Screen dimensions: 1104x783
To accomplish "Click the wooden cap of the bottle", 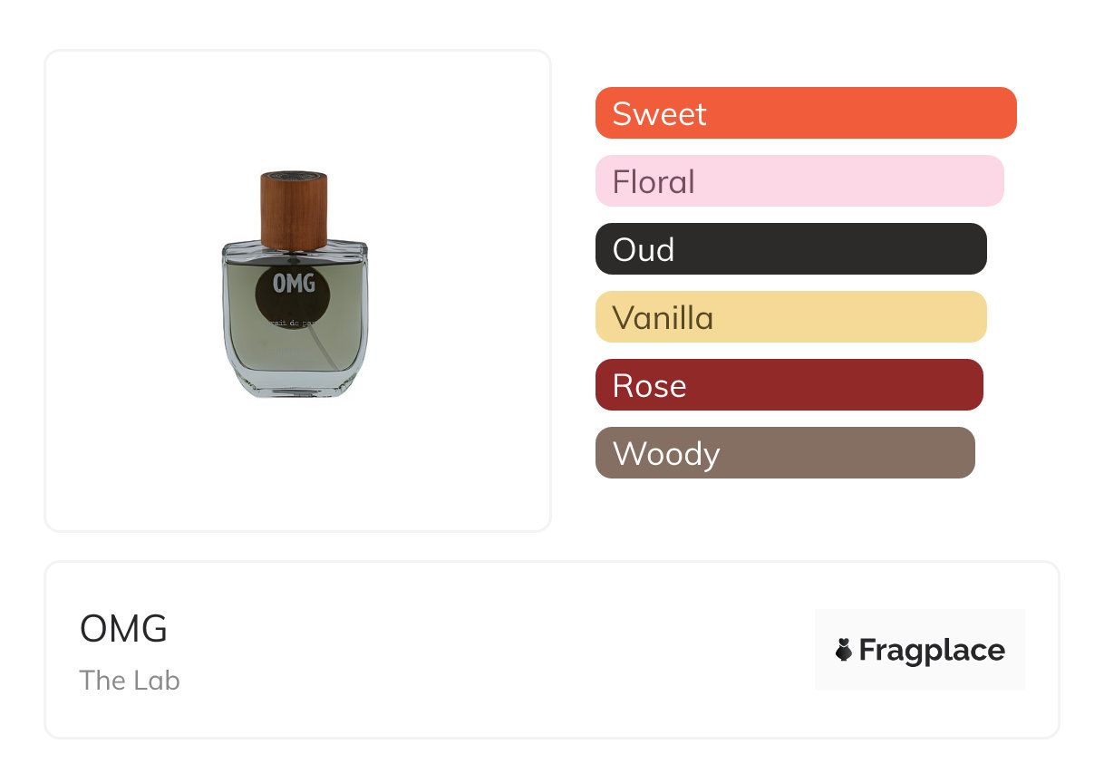I will (294, 208).
